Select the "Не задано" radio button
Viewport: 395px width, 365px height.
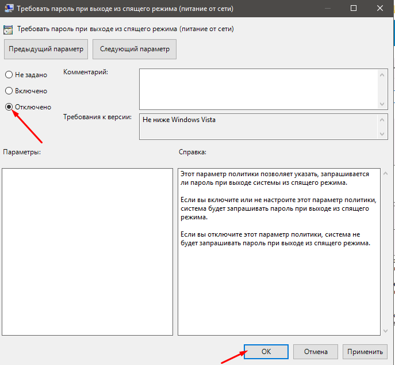click(x=9, y=75)
